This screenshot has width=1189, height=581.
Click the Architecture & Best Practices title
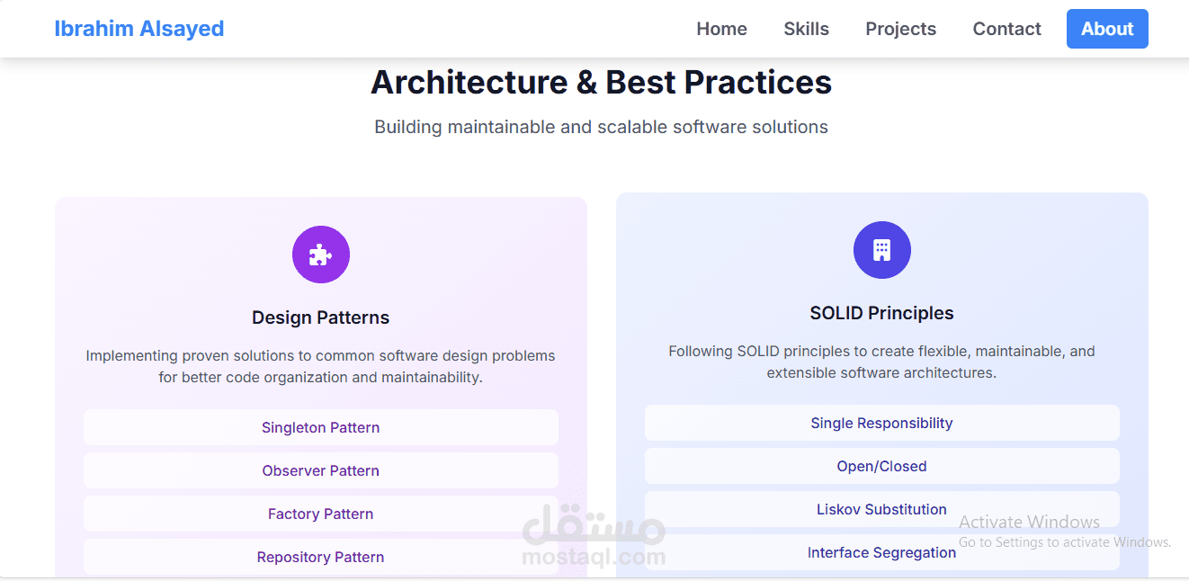point(602,82)
